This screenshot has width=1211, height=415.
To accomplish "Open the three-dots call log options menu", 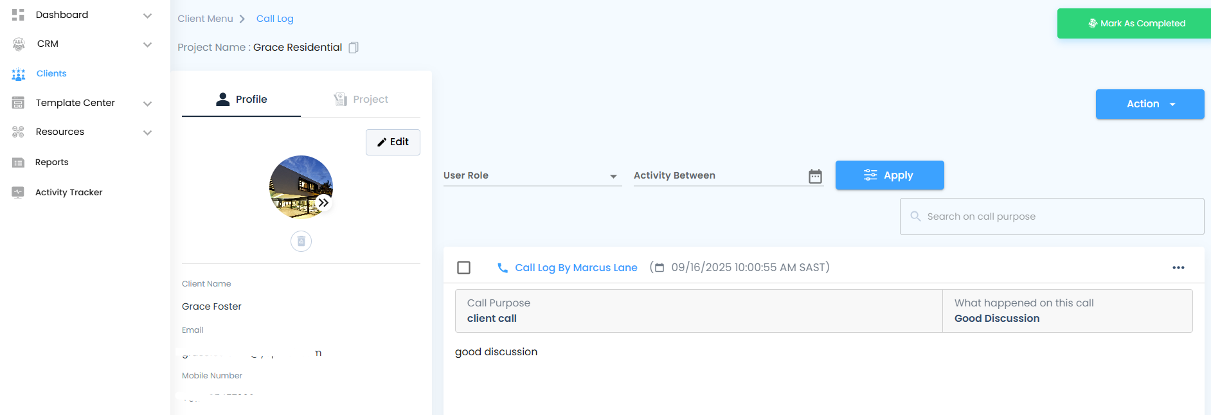I will coord(1178,268).
